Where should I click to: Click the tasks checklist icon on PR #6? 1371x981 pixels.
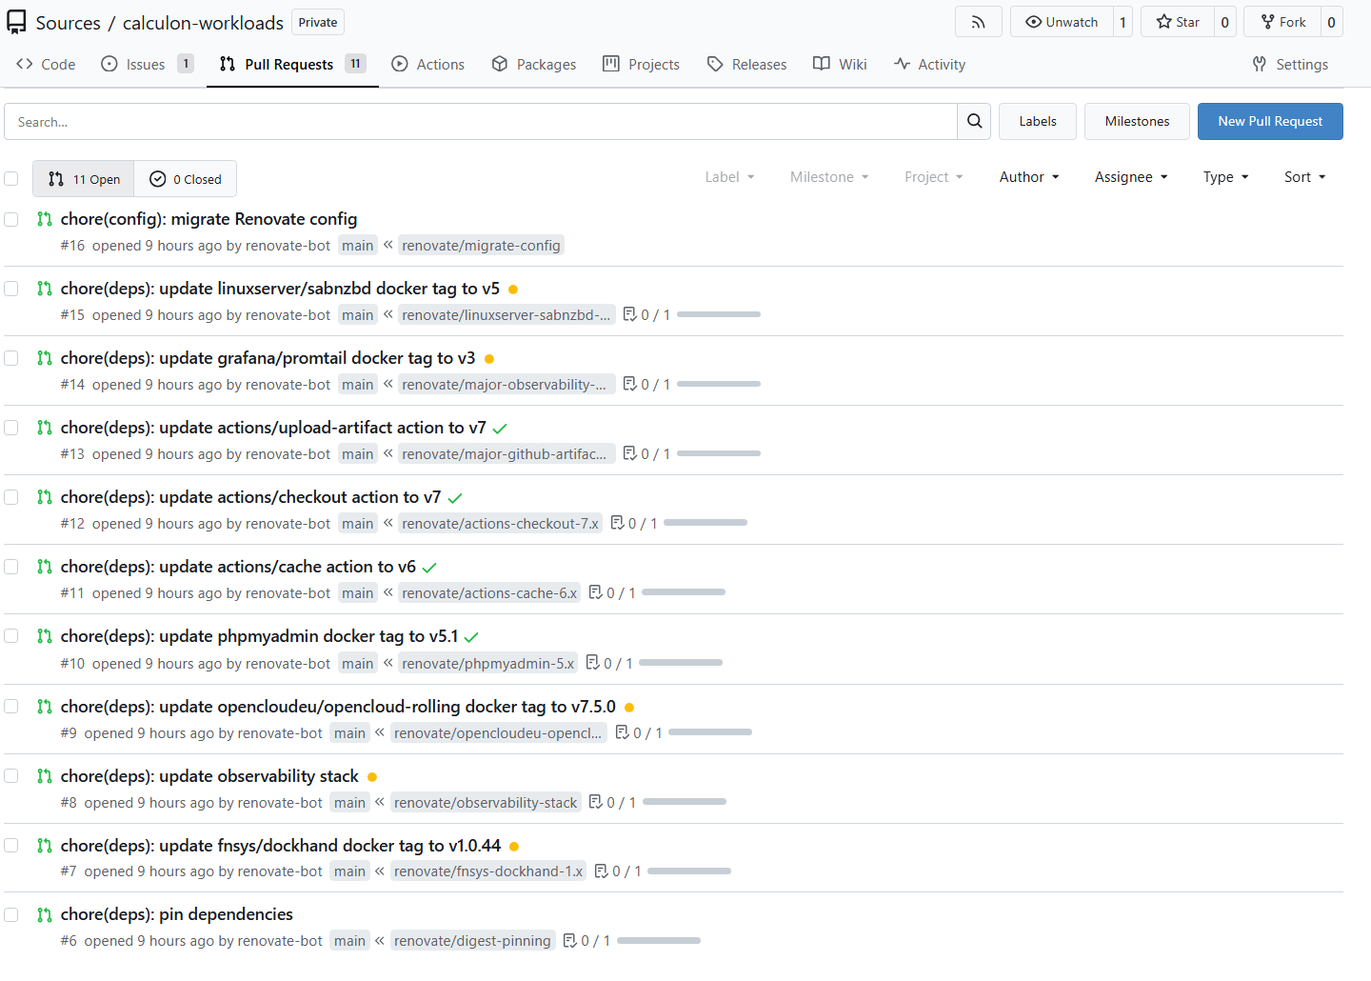point(569,940)
